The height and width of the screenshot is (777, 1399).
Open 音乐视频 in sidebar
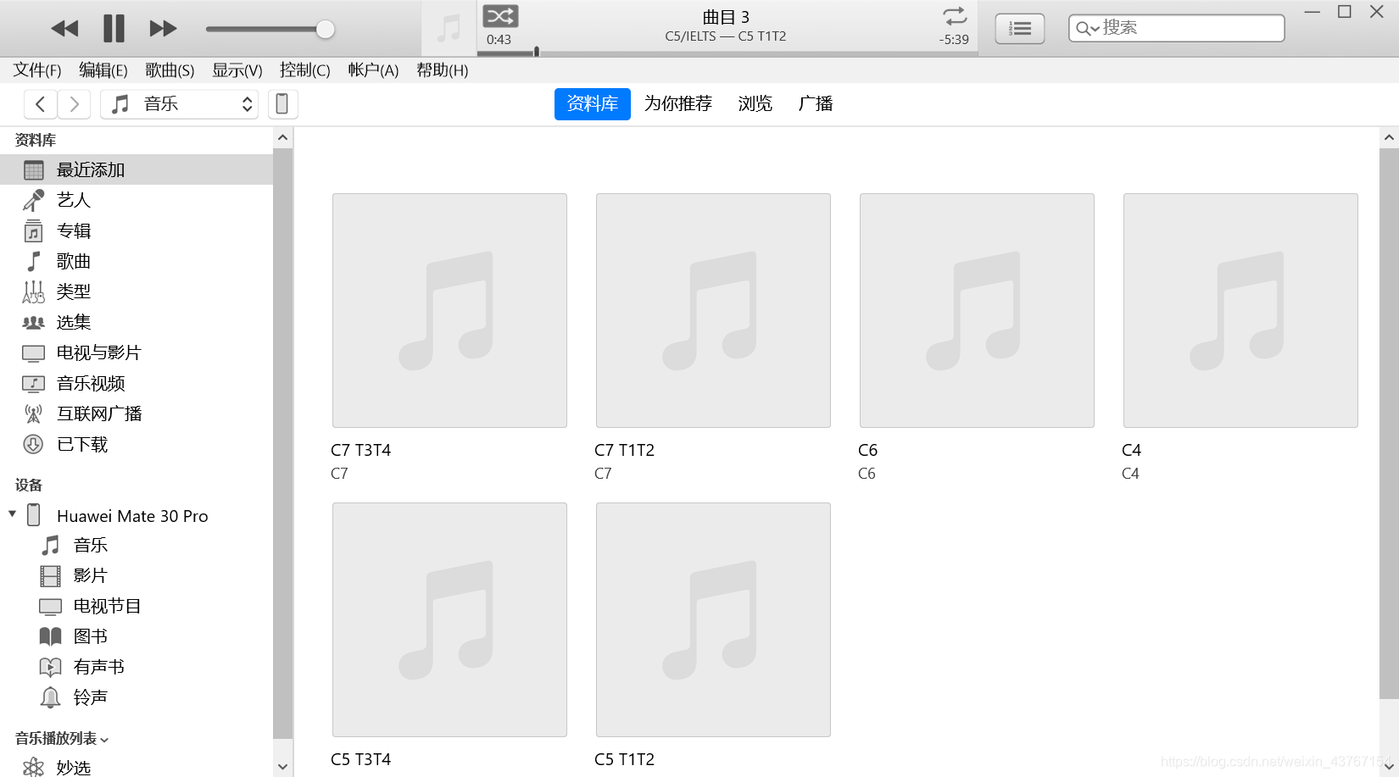[x=137, y=383]
